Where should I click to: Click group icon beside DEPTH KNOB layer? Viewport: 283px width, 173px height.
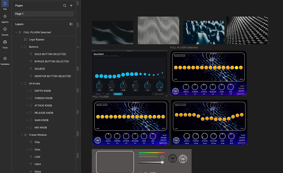tap(31, 91)
